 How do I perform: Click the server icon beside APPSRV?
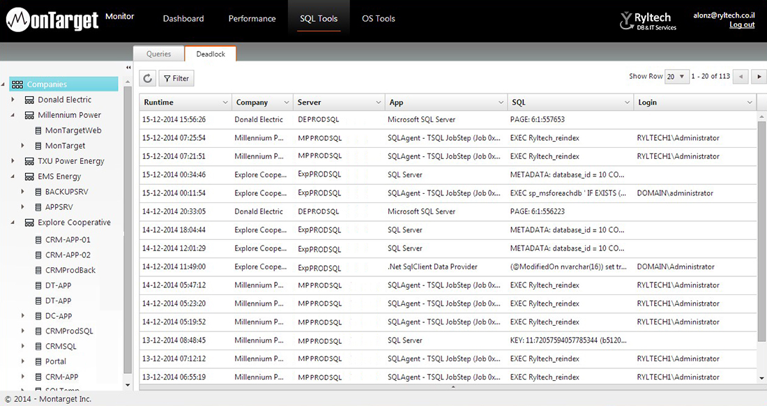[x=38, y=207]
